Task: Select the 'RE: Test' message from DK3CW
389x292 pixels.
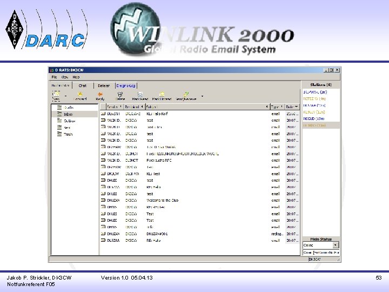Action: pyautogui.click(x=200, y=174)
